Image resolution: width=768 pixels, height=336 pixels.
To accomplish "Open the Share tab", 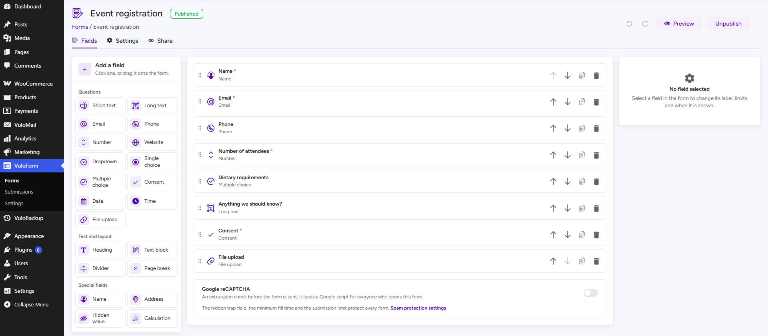I will [160, 41].
